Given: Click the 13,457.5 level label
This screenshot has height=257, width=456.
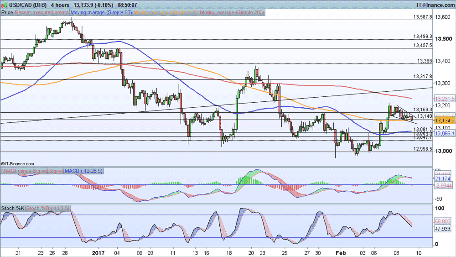Looking at the screenshot, I should [x=423, y=45].
